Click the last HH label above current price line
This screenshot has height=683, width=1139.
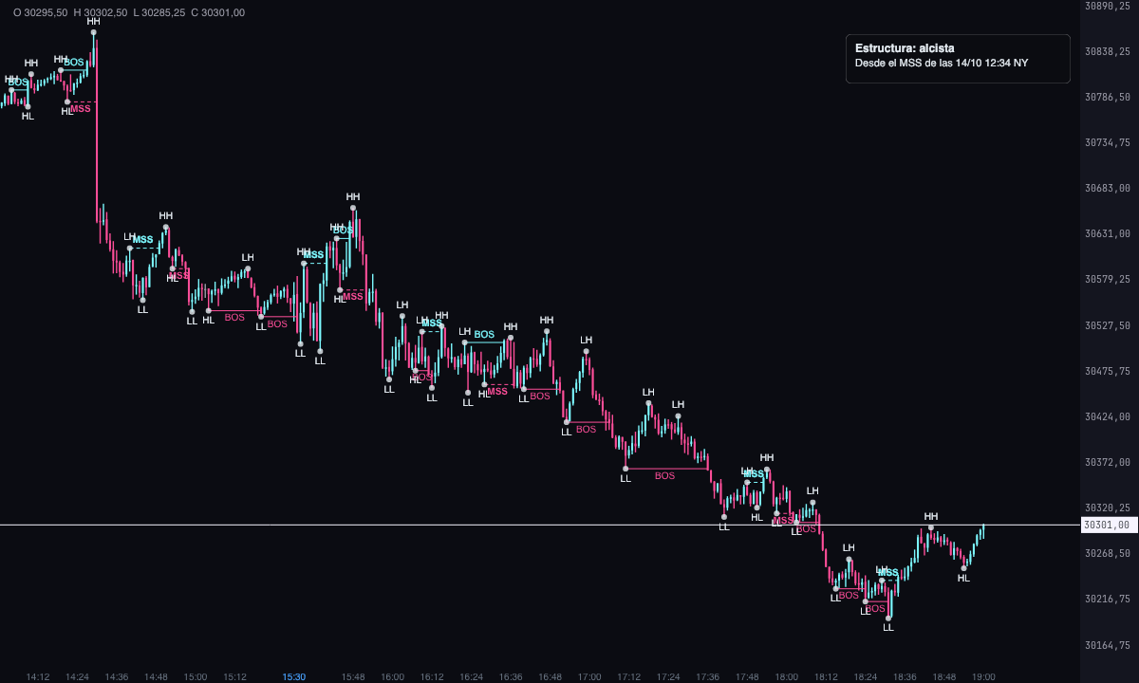click(931, 516)
